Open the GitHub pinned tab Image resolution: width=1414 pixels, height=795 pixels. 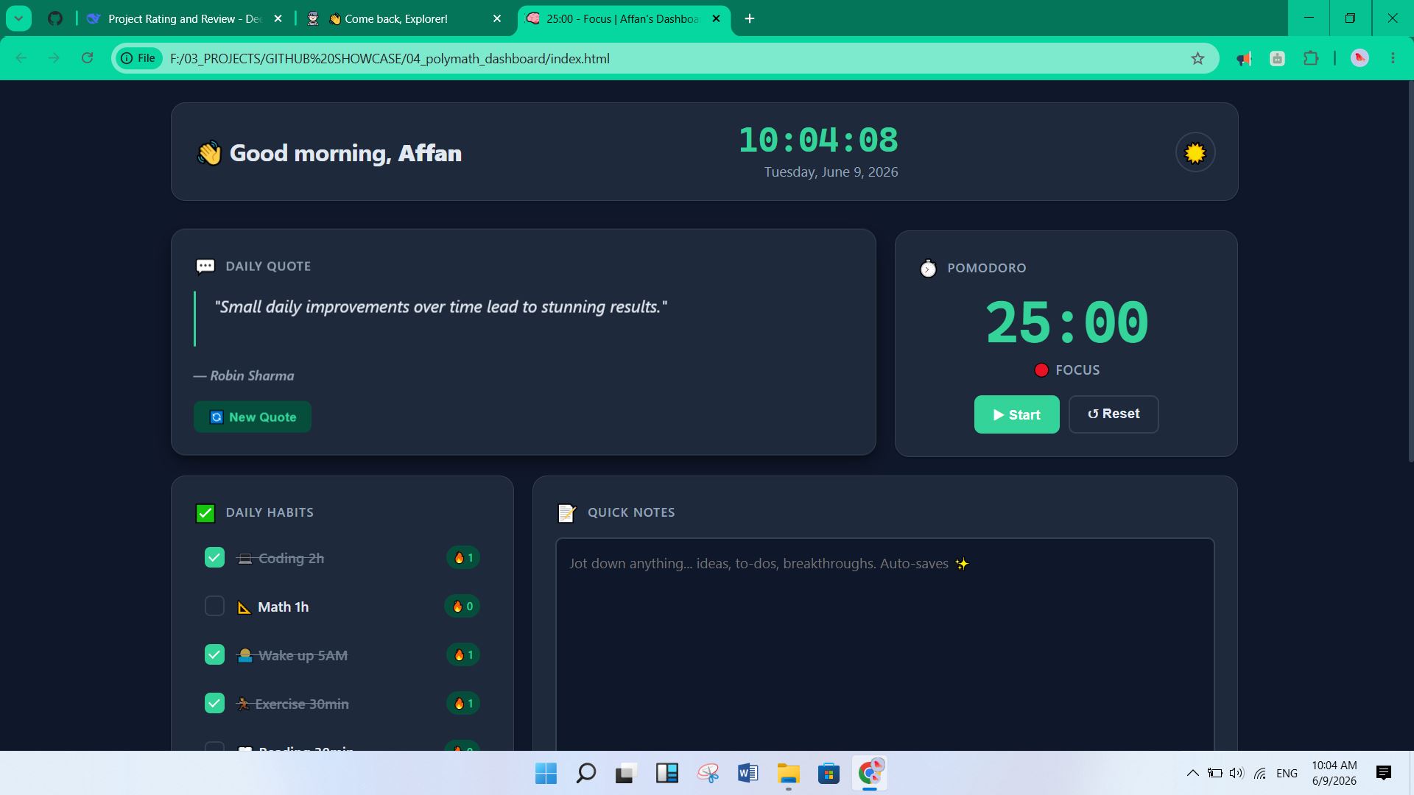[x=55, y=18]
